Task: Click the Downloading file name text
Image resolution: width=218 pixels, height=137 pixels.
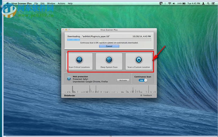Action: tap(89, 36)
